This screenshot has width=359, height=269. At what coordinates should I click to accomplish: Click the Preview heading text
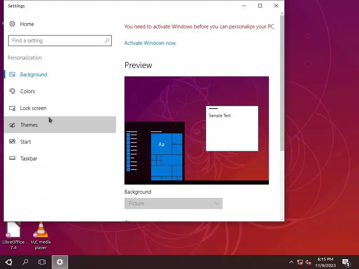click(x=138, y=65)
